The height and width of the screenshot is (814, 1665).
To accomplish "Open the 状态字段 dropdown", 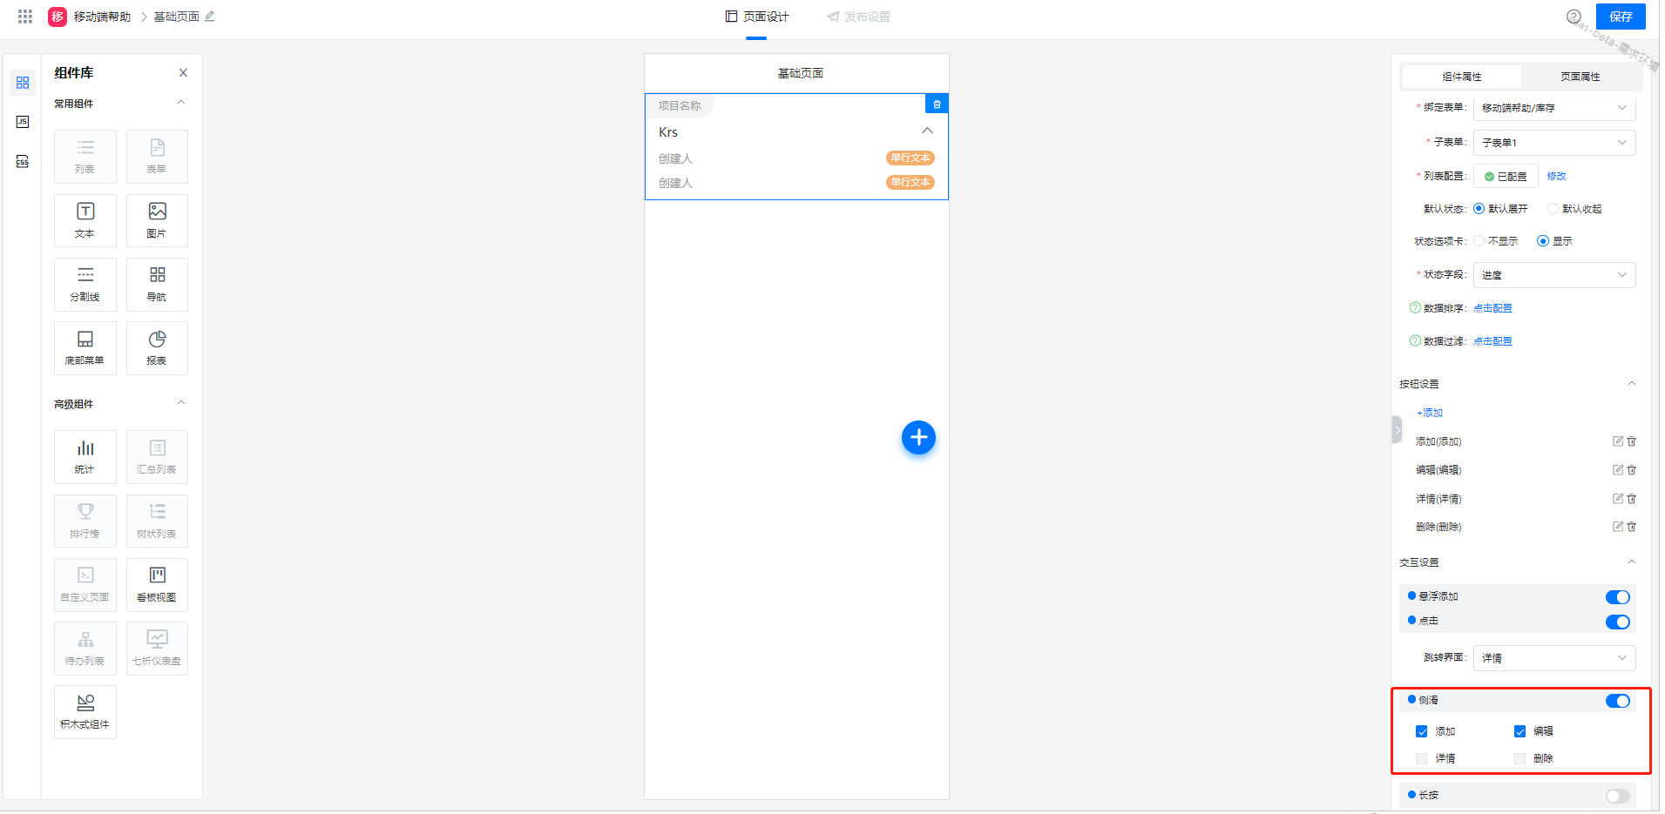I will pos(1554,275).
